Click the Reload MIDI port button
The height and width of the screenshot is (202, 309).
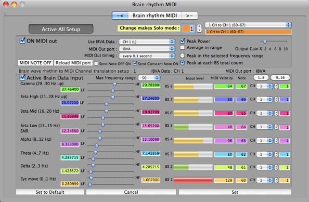(x=73, y=63)
